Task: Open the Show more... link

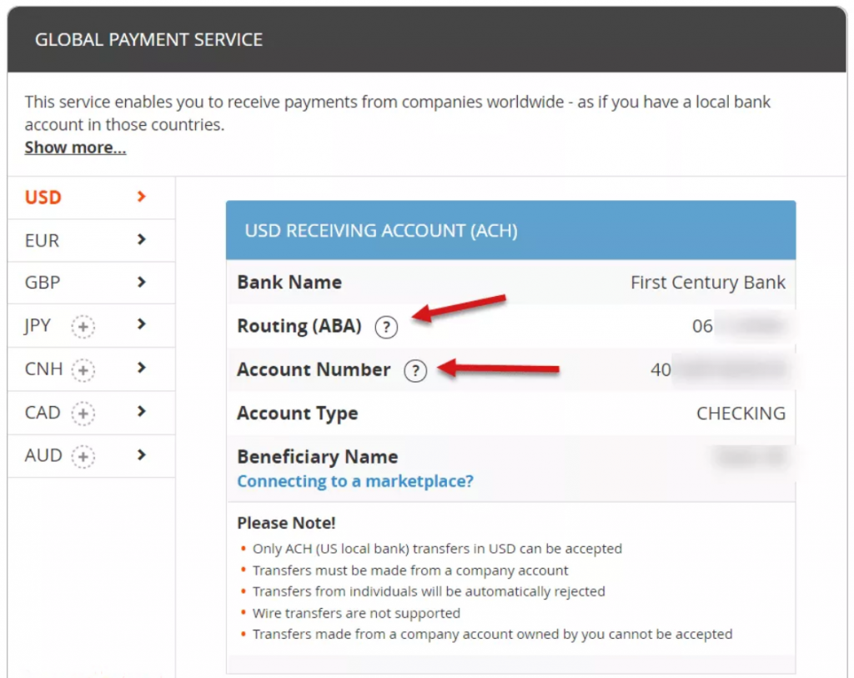Action: click(75, 148)
